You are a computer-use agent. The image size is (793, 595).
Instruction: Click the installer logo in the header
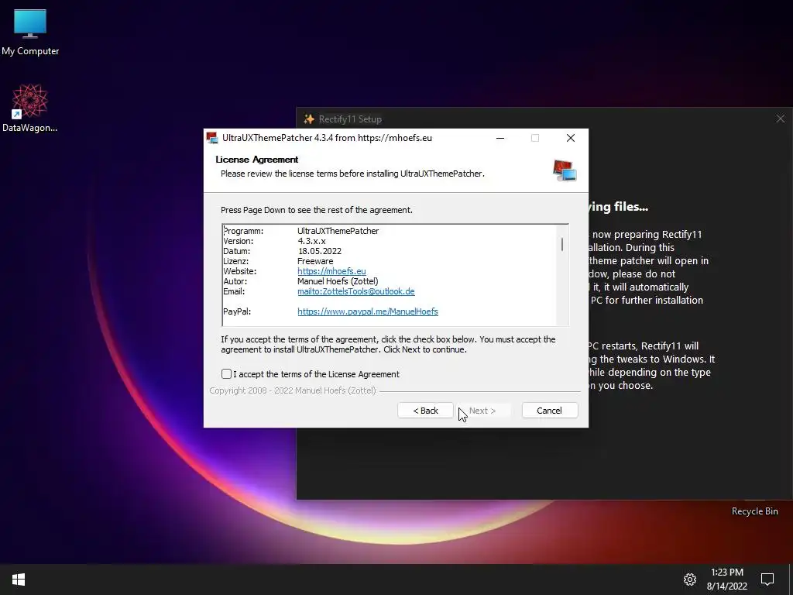565,170
